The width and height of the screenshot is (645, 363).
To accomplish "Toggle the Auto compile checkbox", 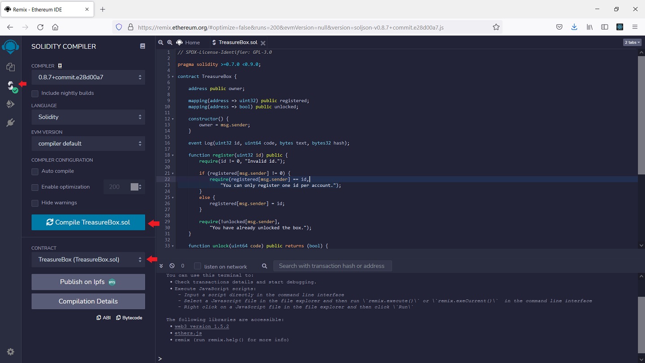I will point(35,172).
